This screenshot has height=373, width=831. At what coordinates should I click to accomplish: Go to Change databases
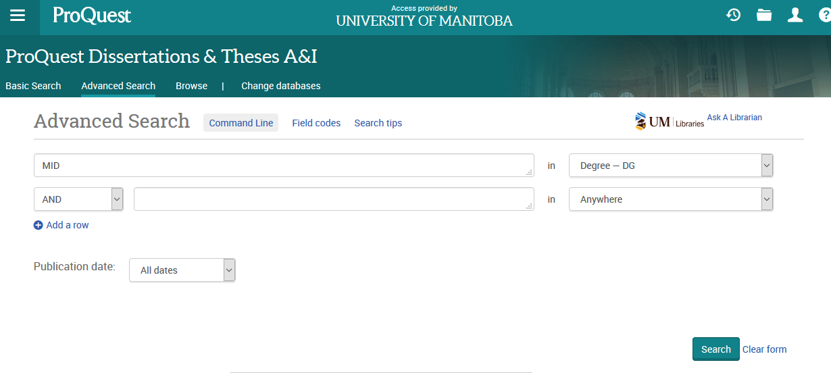281,86
